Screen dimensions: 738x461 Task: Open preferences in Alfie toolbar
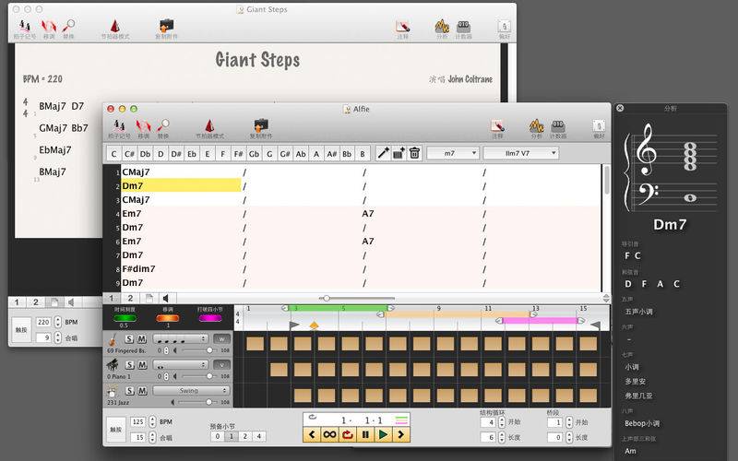(599, 126)
